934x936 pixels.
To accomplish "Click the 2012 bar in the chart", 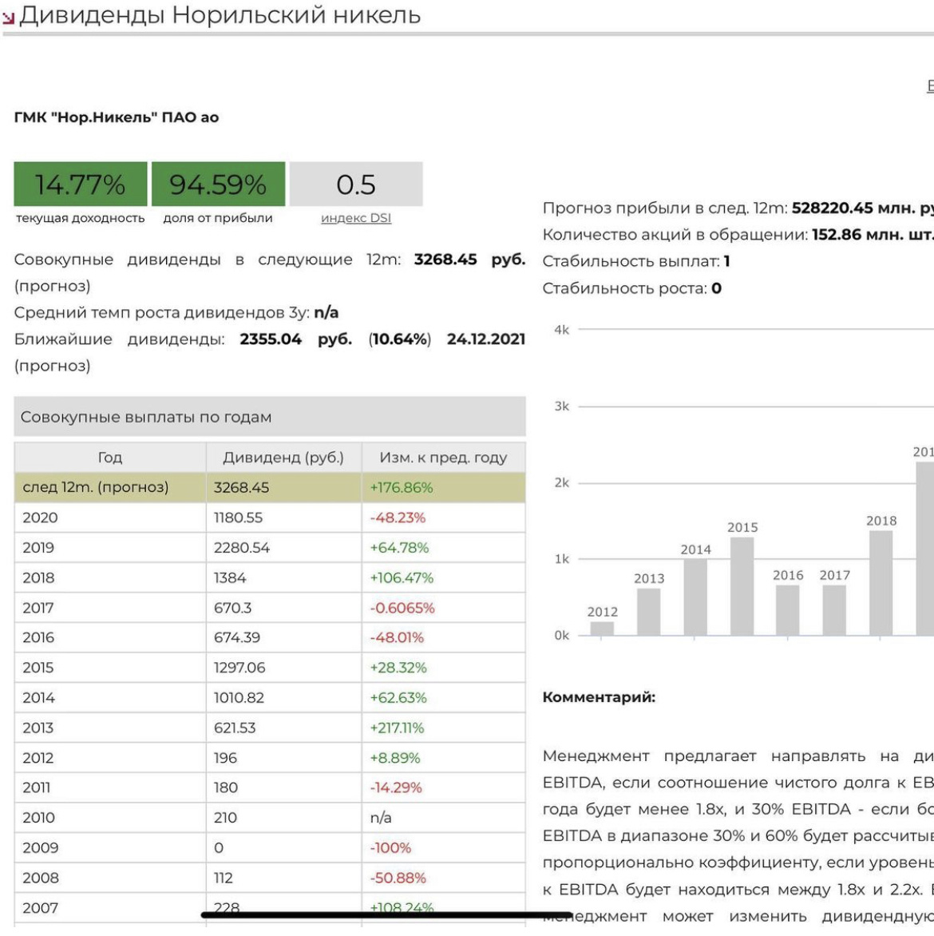I will pyautogui.click(x=602, y=629).
